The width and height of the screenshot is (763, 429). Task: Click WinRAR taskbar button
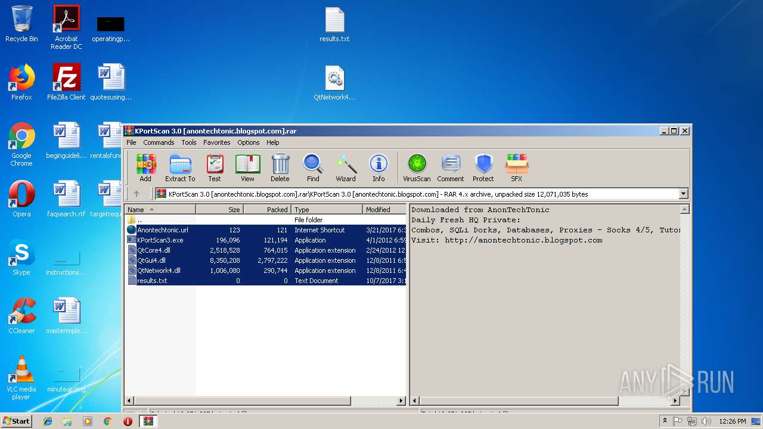[x=147, y=421]
